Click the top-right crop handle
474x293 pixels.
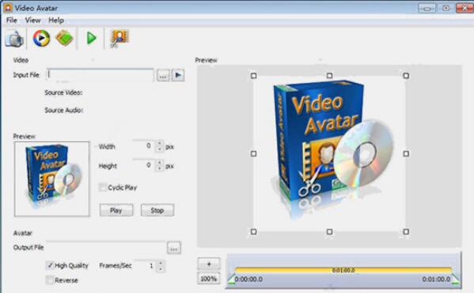pyautogui.click(x=406, y=76)
